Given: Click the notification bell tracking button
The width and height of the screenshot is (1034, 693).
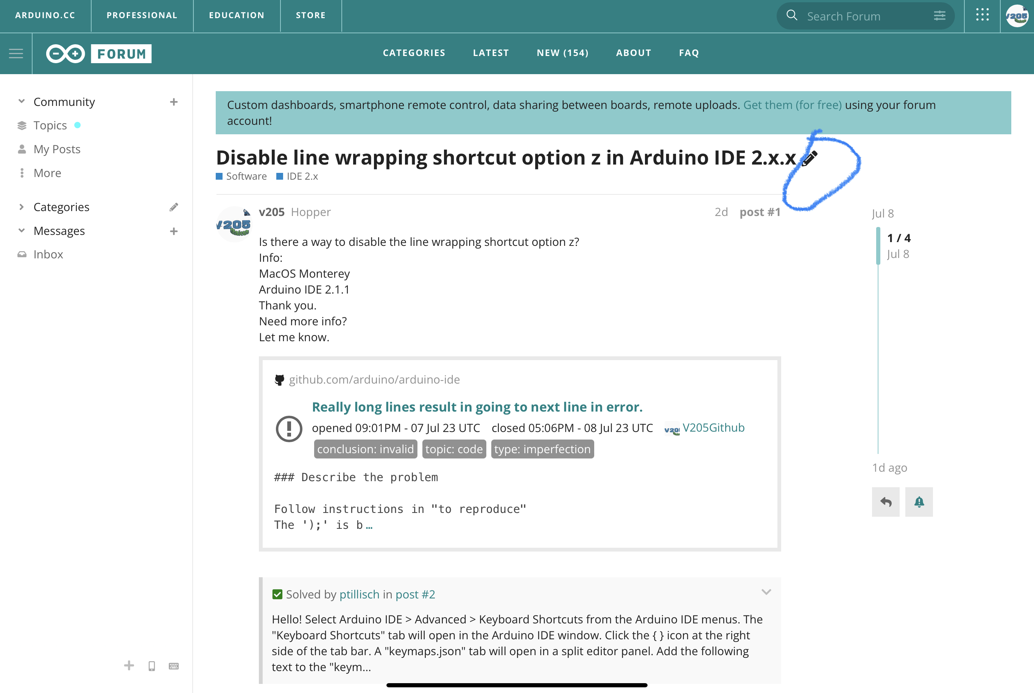Looking at the screenshot, I should [x=919, y=502].
